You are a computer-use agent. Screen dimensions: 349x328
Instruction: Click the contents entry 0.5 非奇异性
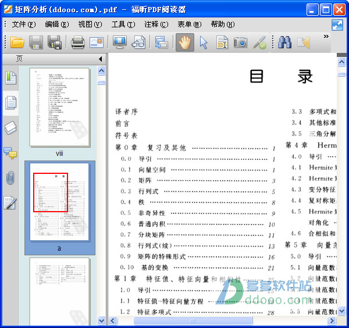click(198, 213)
